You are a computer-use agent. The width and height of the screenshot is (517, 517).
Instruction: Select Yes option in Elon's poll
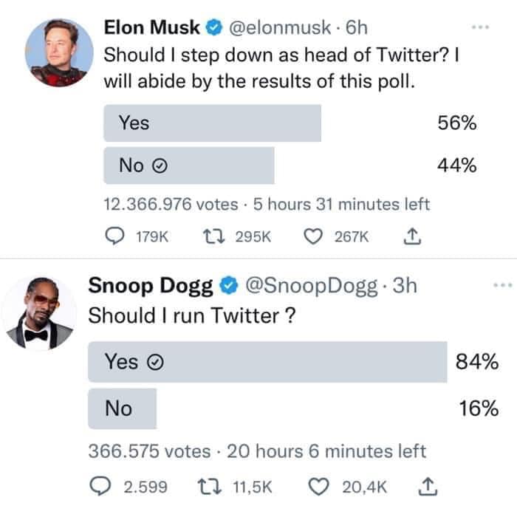pos(212,123)
